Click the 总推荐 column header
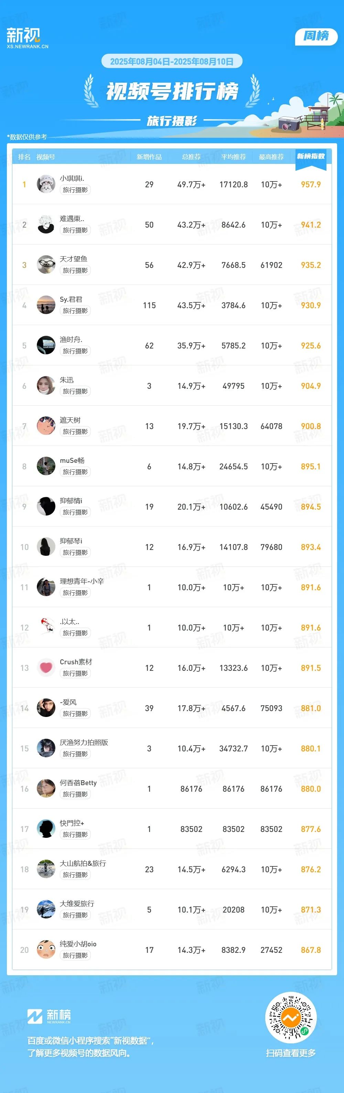The image size is (344, 1093). [x=191, y=157]
